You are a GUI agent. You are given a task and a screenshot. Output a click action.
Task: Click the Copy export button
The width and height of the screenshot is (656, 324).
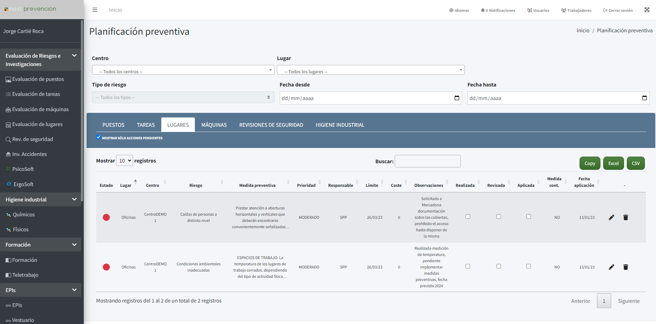(x=590, y=163)
